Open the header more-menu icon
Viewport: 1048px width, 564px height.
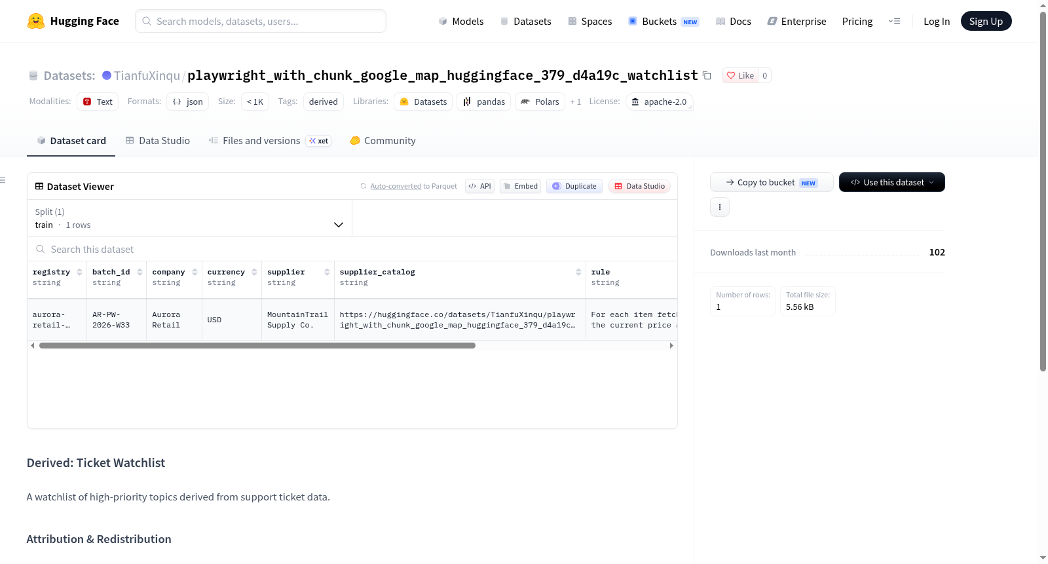(894, 21)
